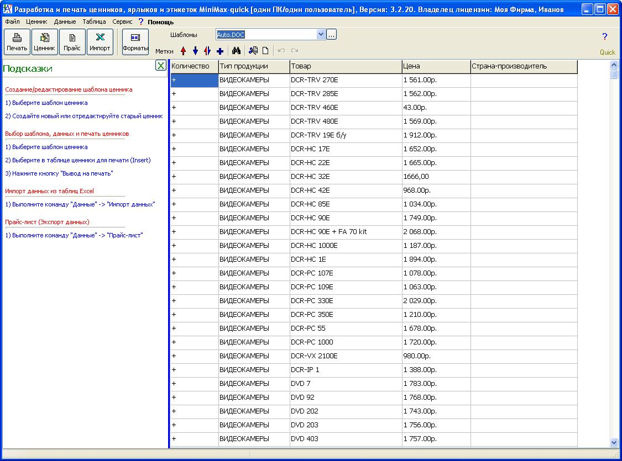Open the Сервис menu
Image resolution: width=622 pixels, height=461 pixels.
[x=122, y=22]
